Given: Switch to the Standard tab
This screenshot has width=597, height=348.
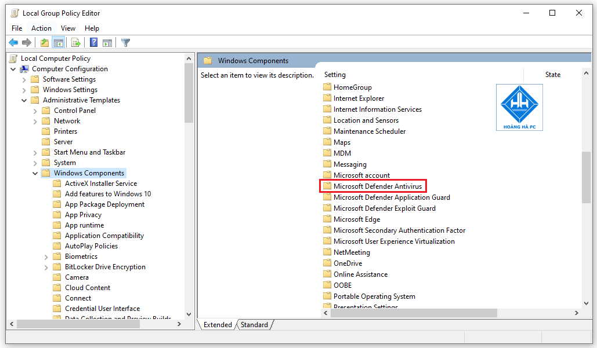Looking at the screenshot, I should pyautogui.click(x=254, y=325).
